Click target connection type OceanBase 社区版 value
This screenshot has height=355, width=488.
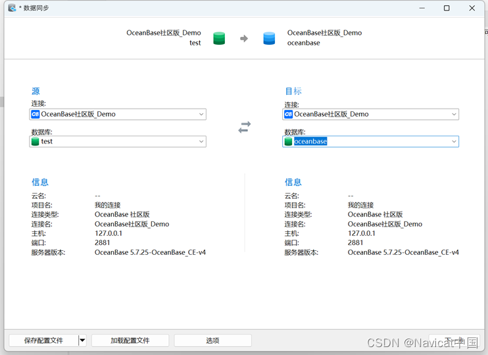click(375, 215)
